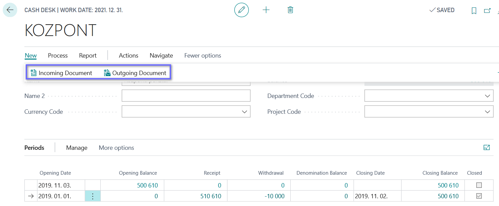Viewport: 499px width, 206px height.
Task: Click the trash delete icon
Action: [290, 10]
